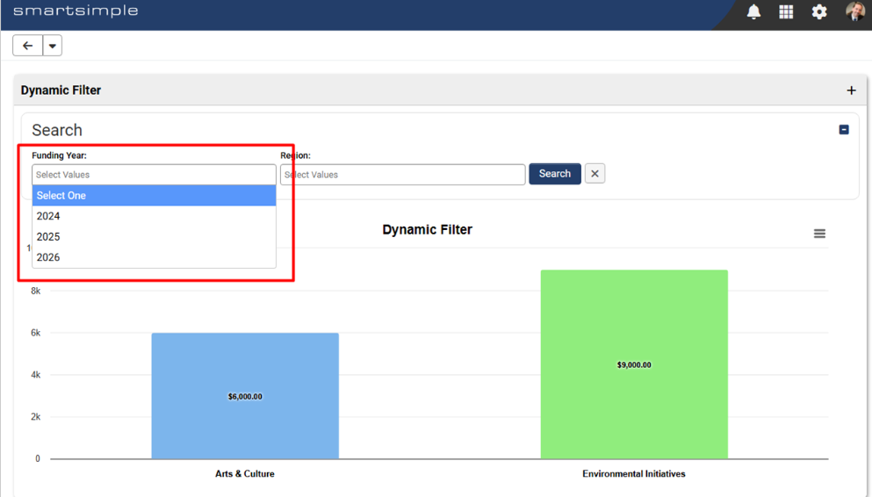Open the Region Select Values field
The image size is (872, 497).
pos(403,175)
